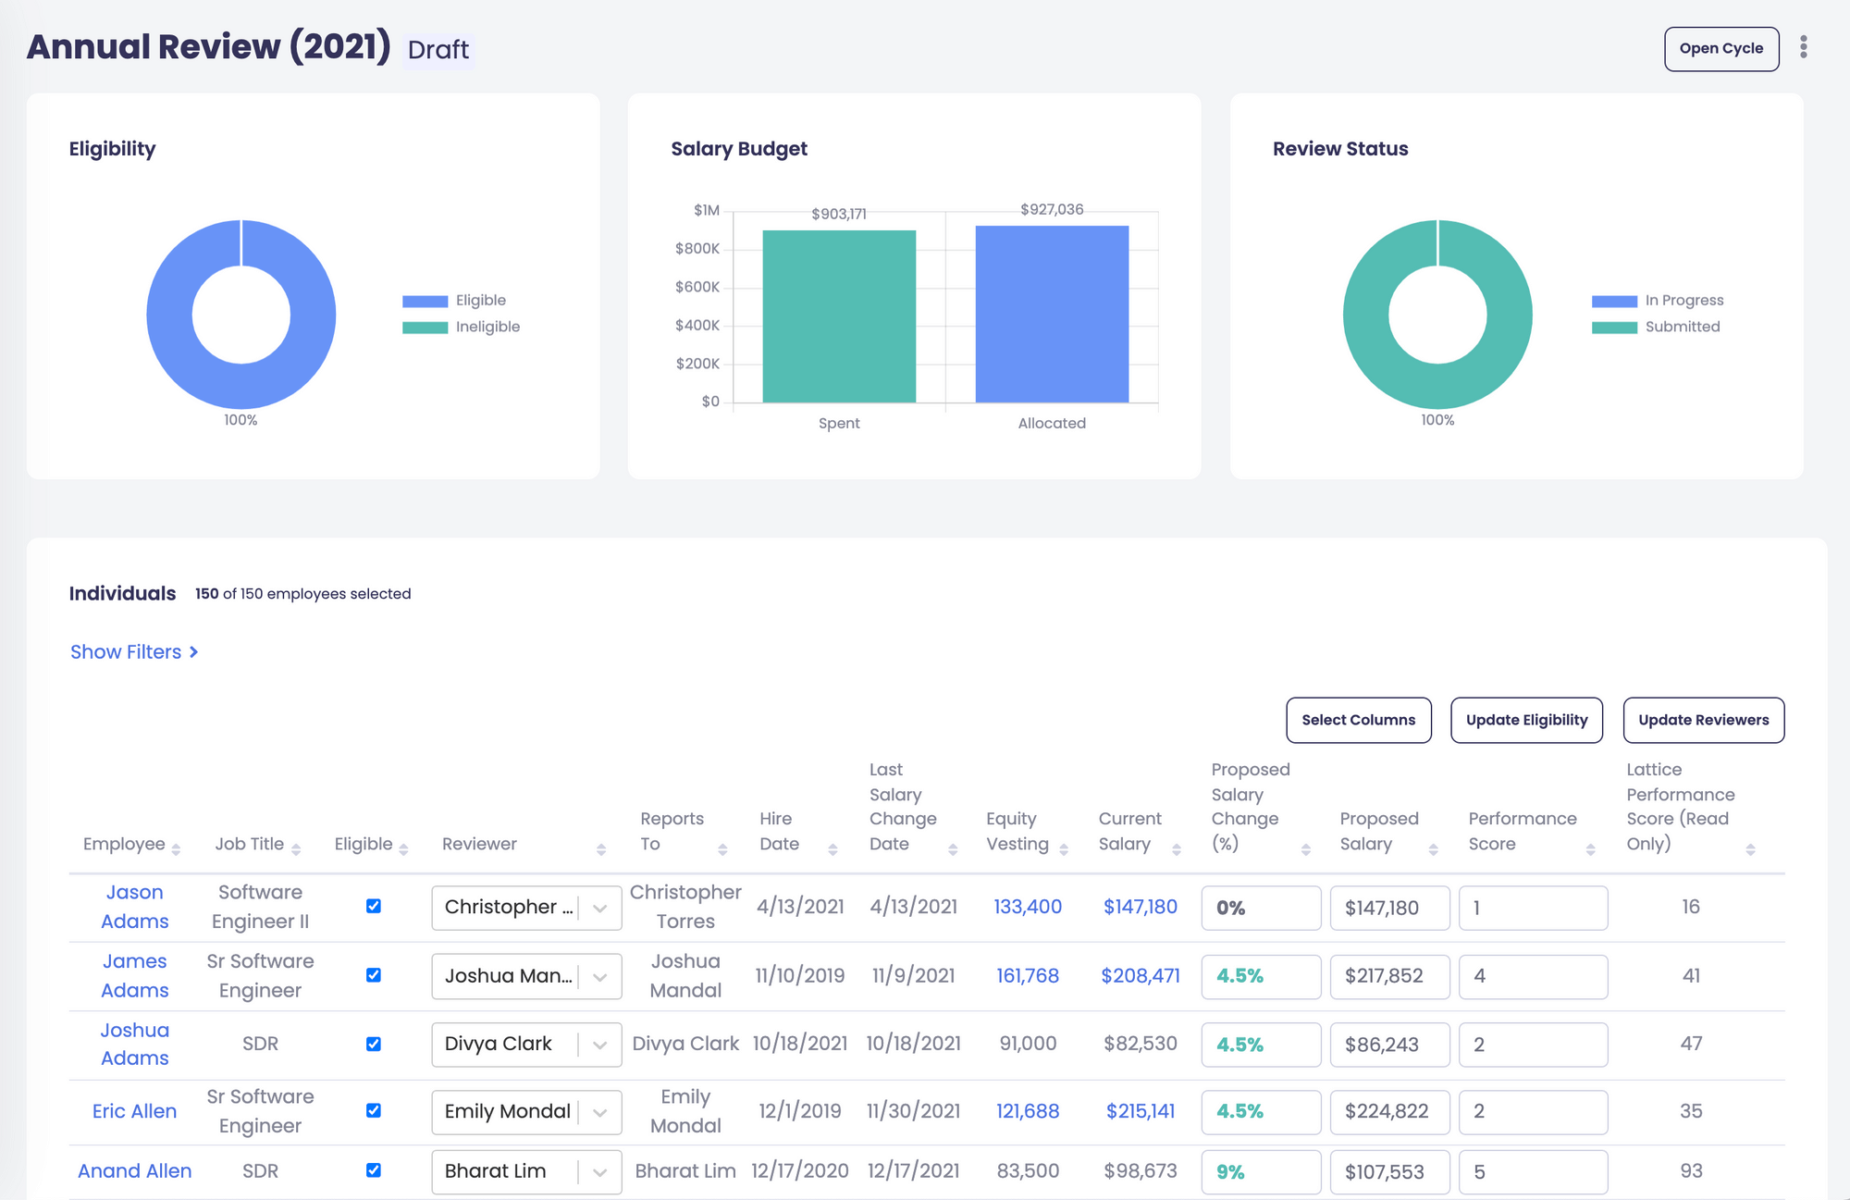Click the Update Eligibility button
The height and width of the screenshot is (1200, 1850).
(1526, 720)
